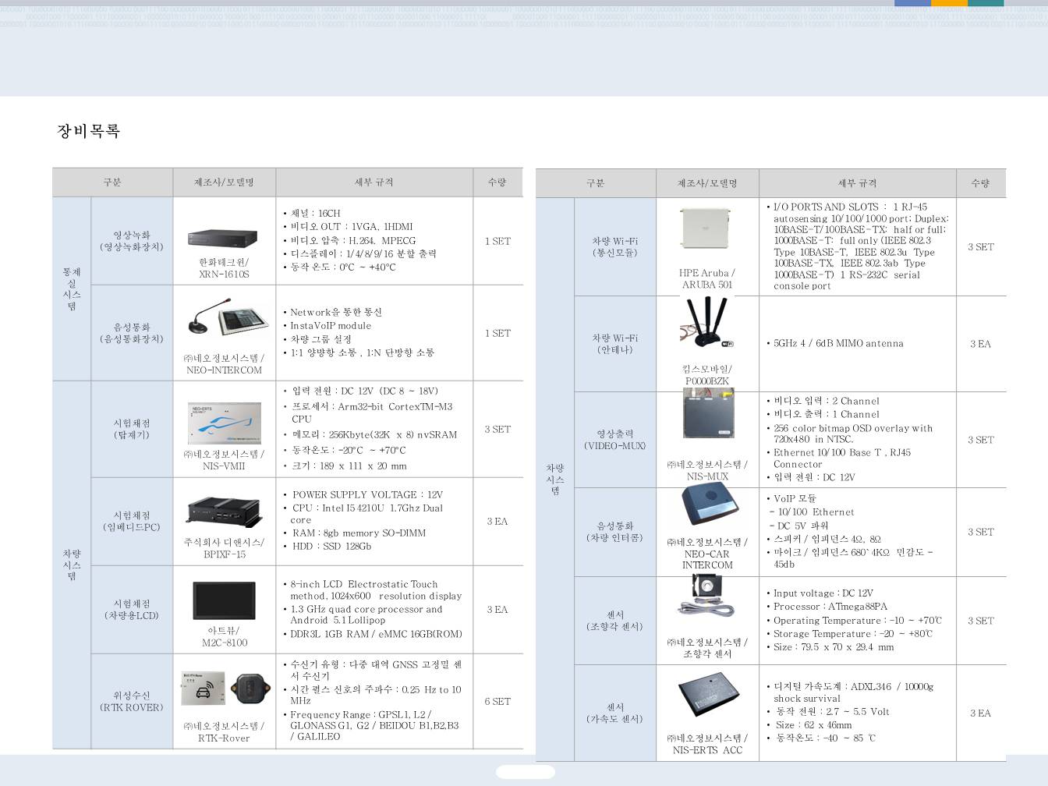Click the orange color block in header

949,3
